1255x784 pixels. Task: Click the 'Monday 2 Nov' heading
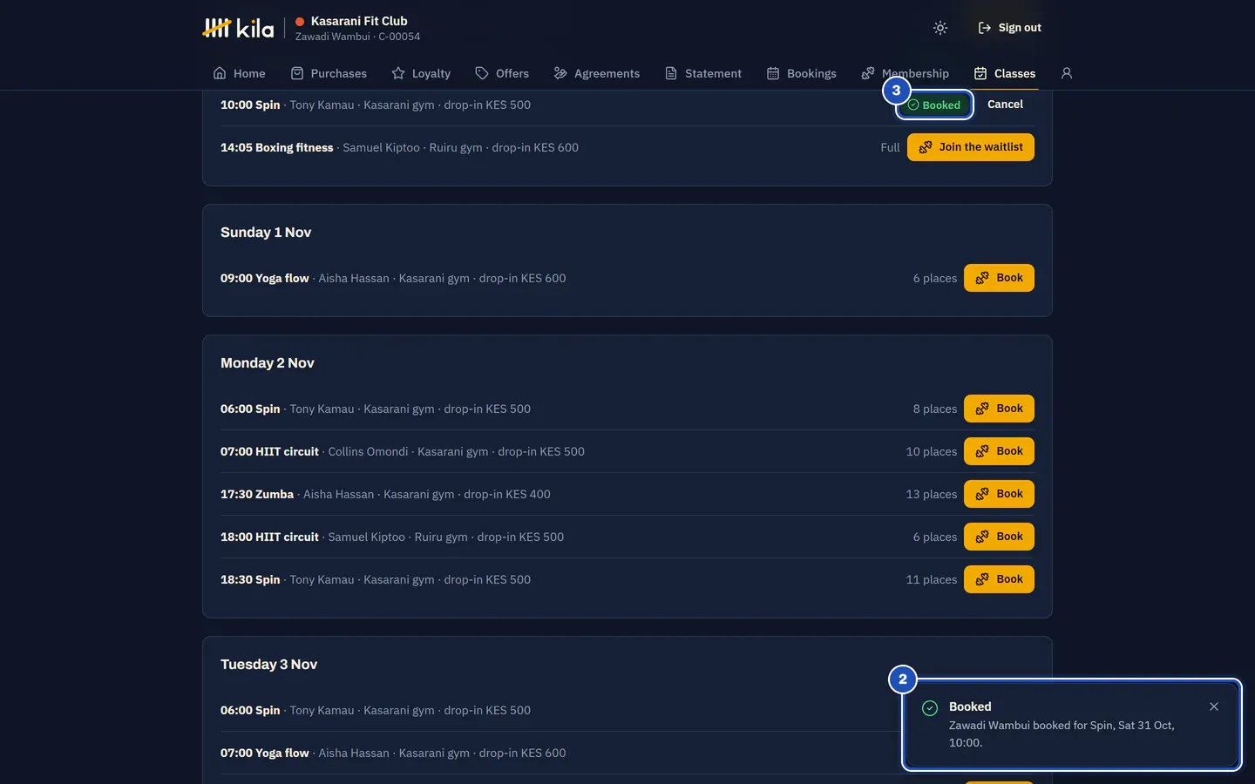268,363
